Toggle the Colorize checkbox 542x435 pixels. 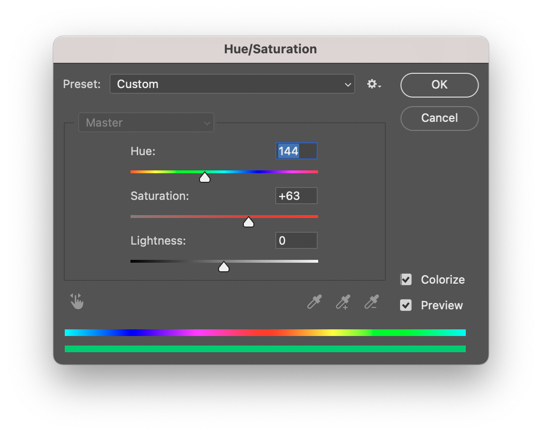tap(406, 279)
